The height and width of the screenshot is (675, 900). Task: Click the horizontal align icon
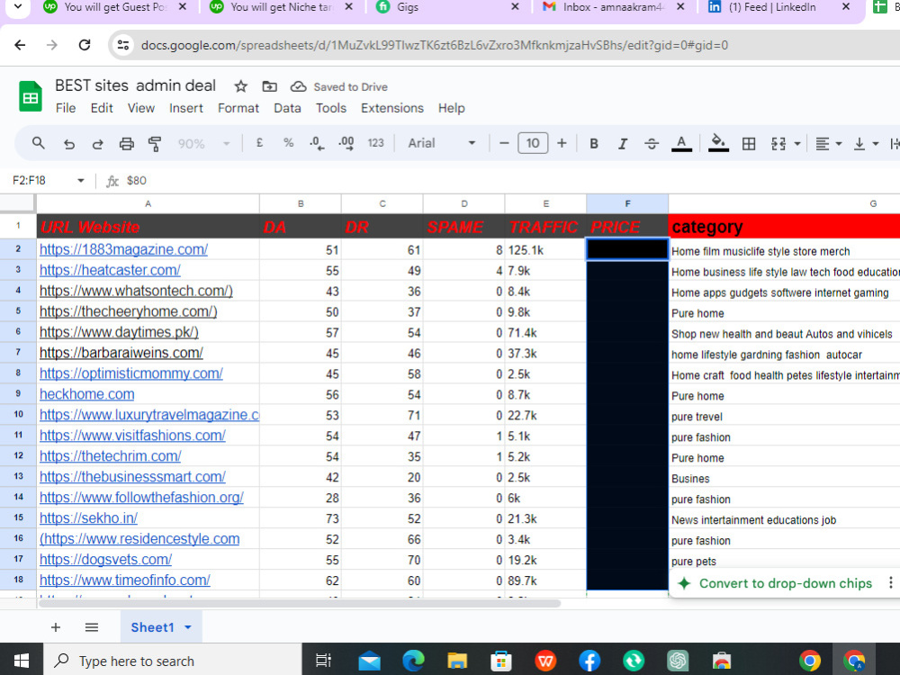pos(822,143)
